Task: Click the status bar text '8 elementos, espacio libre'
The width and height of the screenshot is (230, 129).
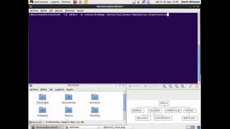Action: pos(65,122)
